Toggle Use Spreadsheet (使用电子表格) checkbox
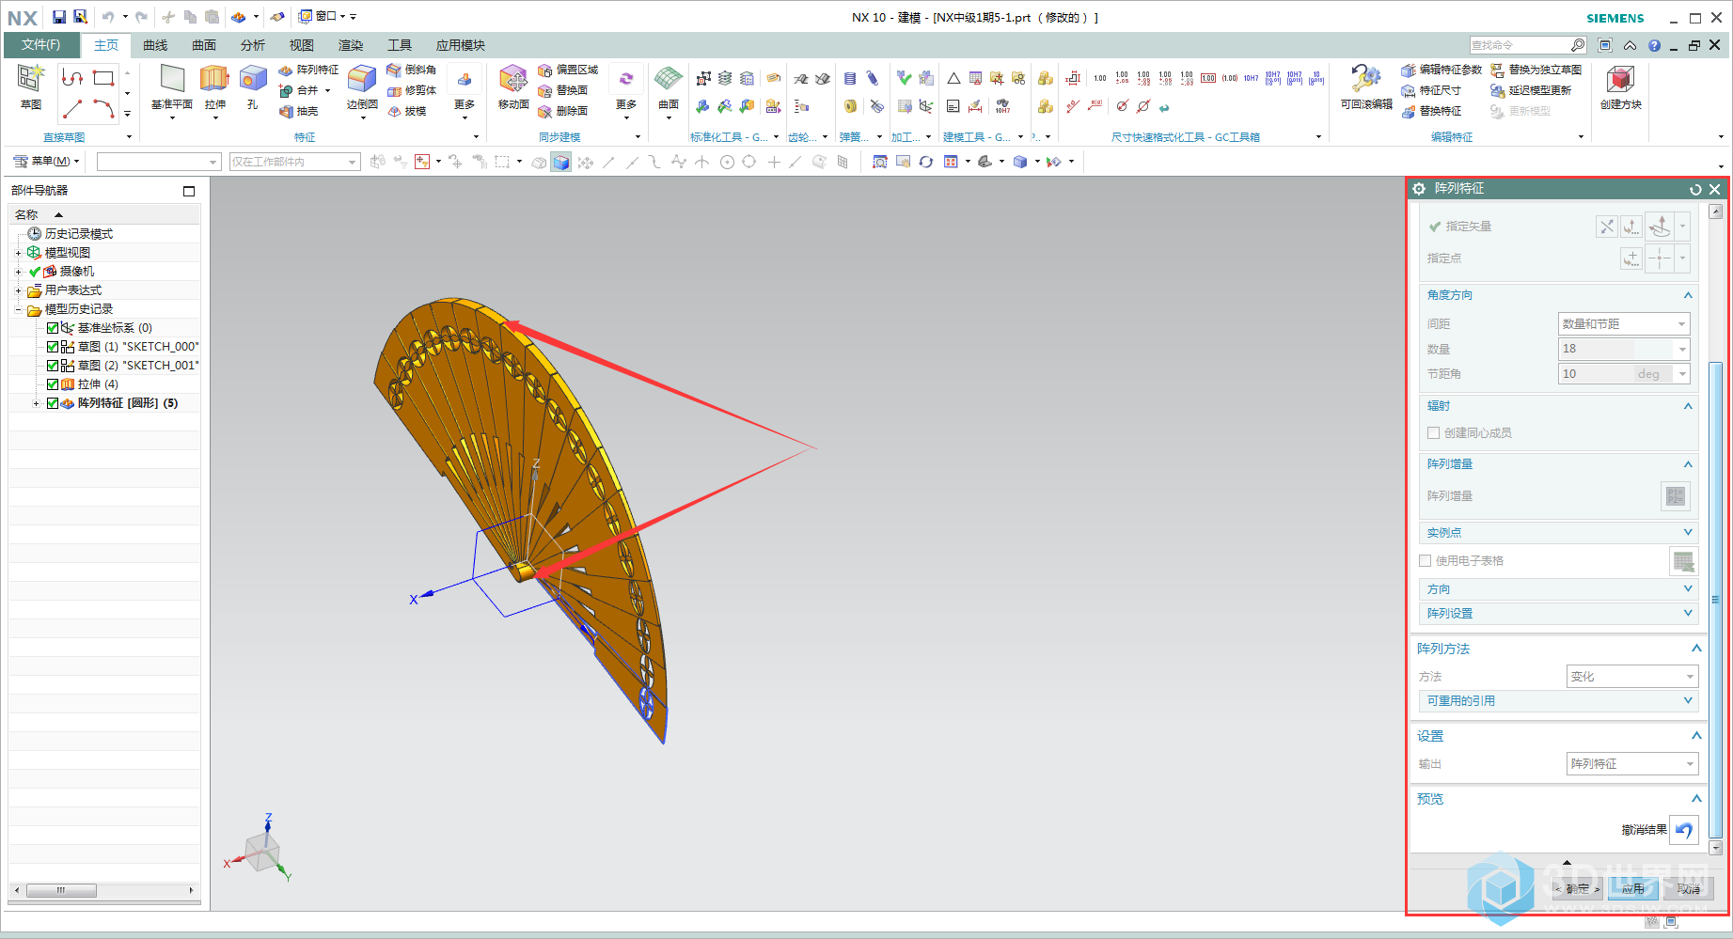This screenshot has width=1733, height=939. [1425, 560]
